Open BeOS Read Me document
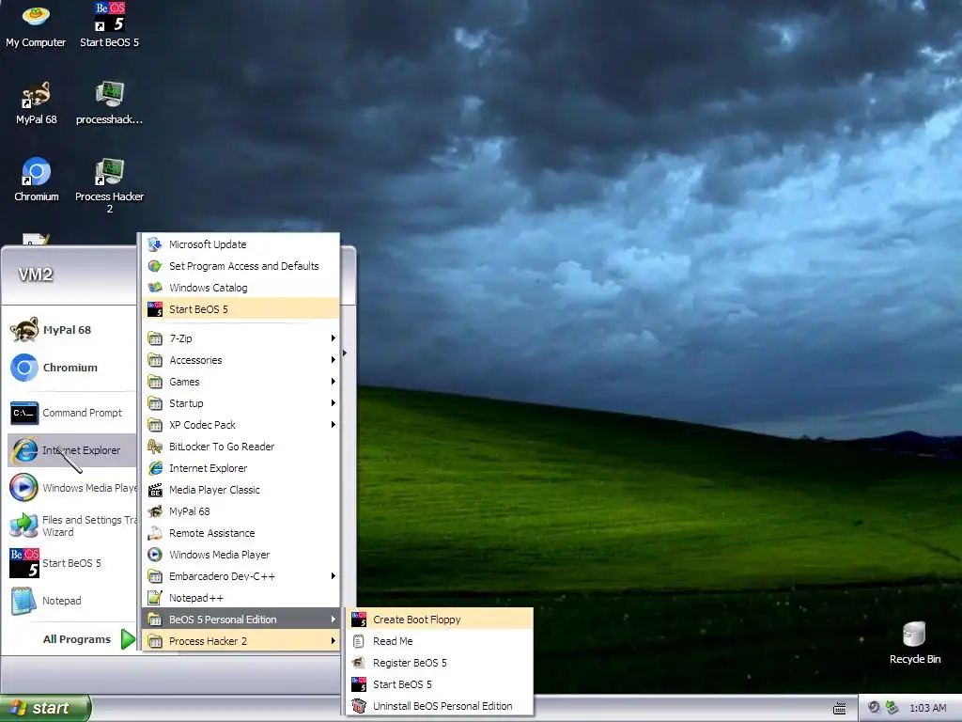The width and height of the screenshot is (962, 722). tap(440, 641)
